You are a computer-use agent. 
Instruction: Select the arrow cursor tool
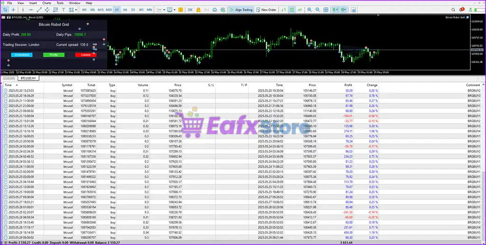tap(5, 10)
